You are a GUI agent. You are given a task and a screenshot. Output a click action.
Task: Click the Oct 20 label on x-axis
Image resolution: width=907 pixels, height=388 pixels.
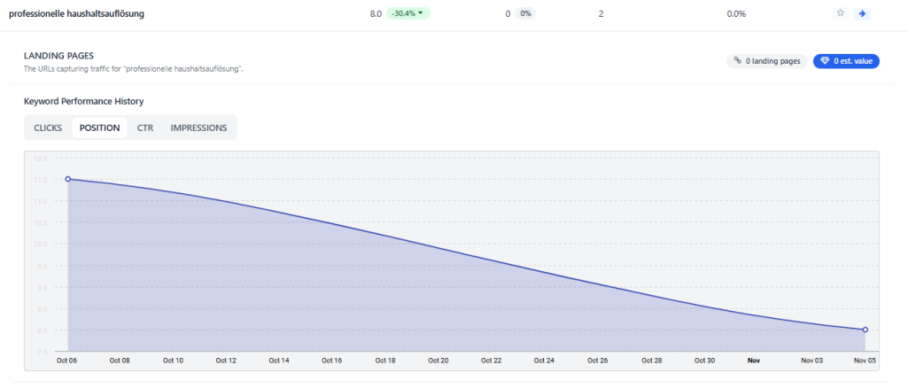438,361
